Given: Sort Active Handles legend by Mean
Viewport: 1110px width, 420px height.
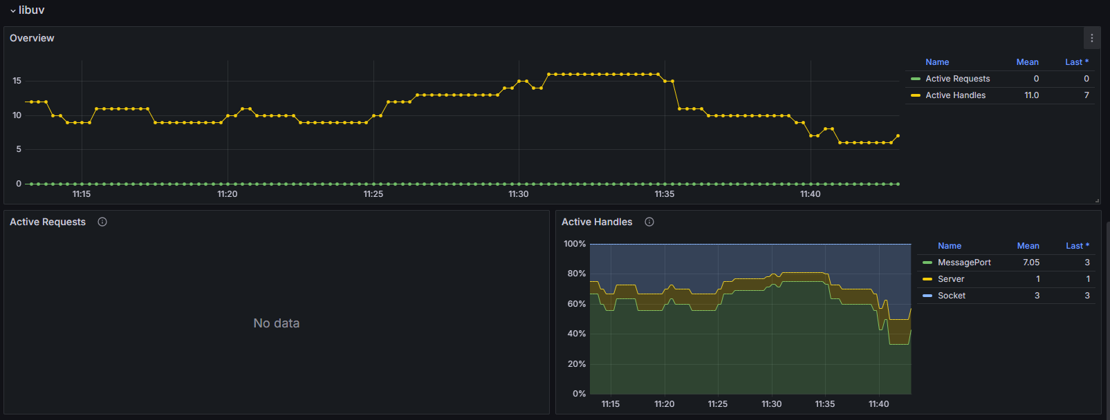Looking at the screenshot, I should pyautogui.click(x=1028, y=246).
